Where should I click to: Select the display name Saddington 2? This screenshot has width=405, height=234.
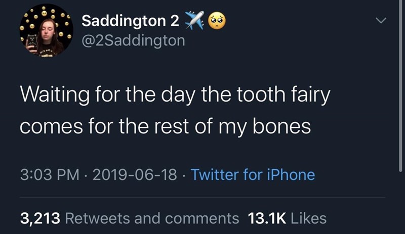pos(129,21)
